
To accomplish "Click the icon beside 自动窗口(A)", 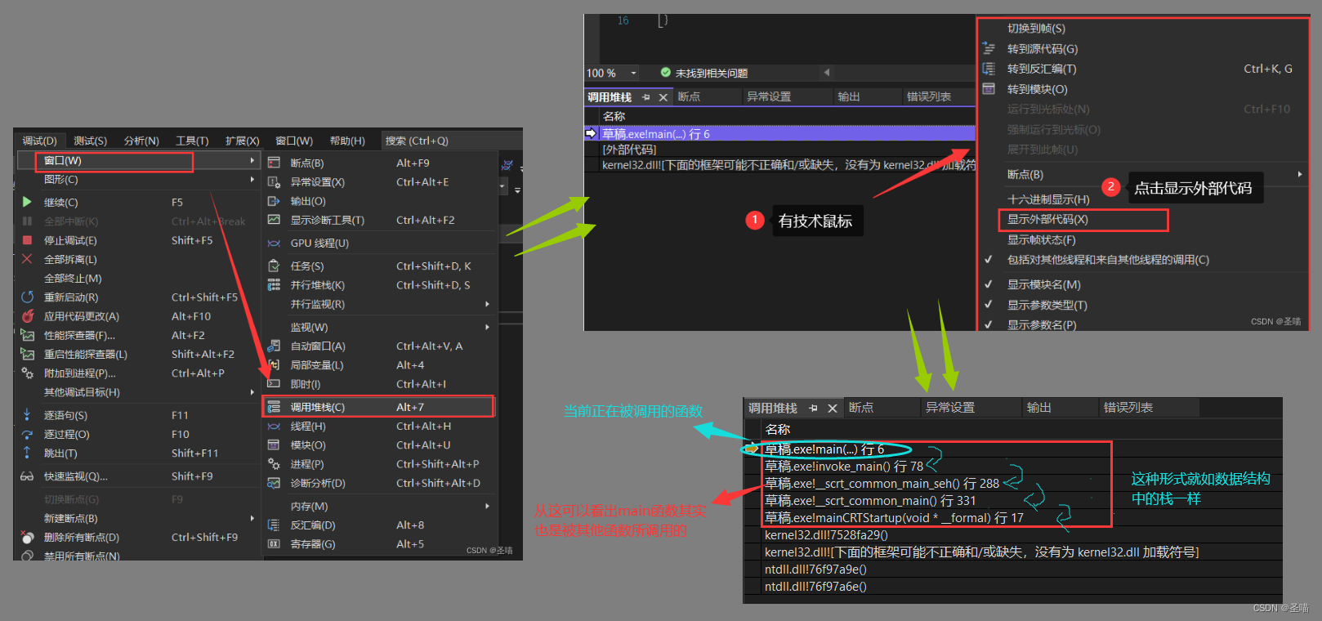I will 274,346.
